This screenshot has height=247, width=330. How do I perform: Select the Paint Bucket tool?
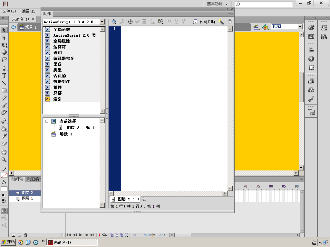click(x=4, y=129)
